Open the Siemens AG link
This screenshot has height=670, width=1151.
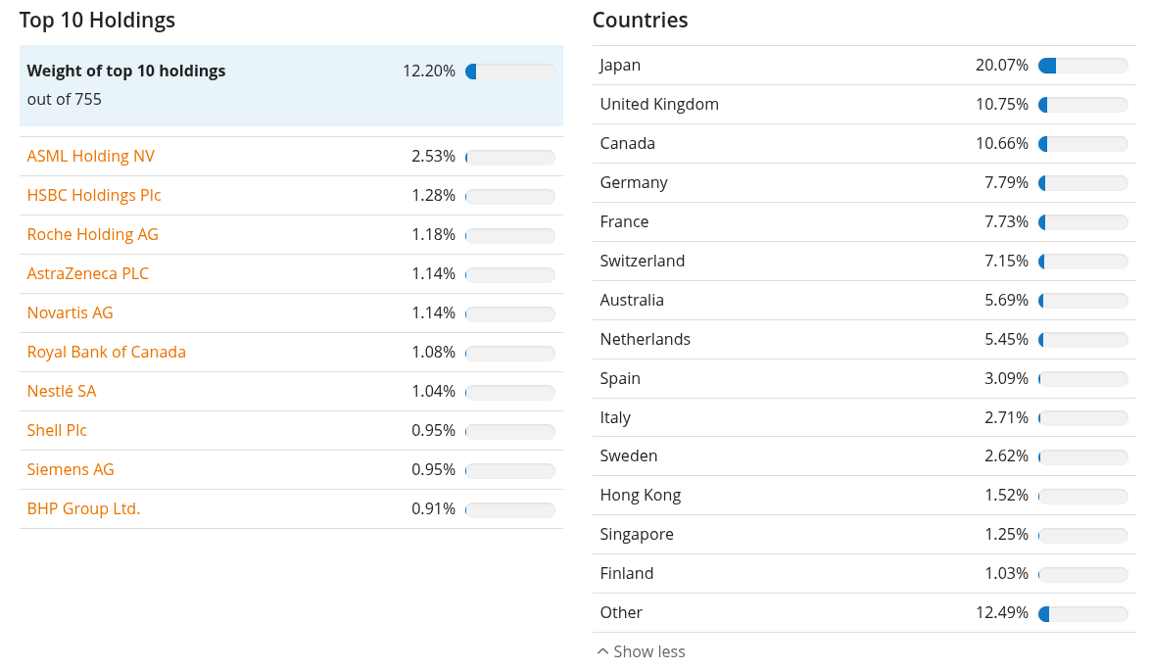[71, 469]
